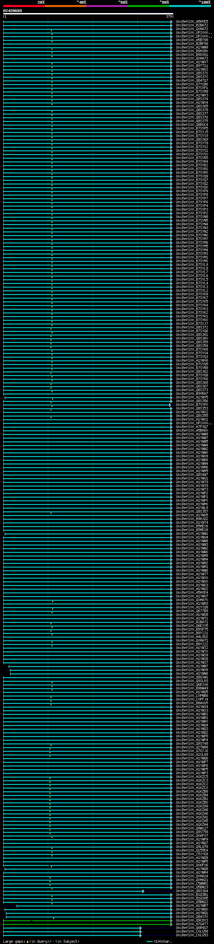Select hit UniRef100_Q8S357
The height and width of the screenshot is (944, 214).
pyautogui.click(x=192, y=511)
